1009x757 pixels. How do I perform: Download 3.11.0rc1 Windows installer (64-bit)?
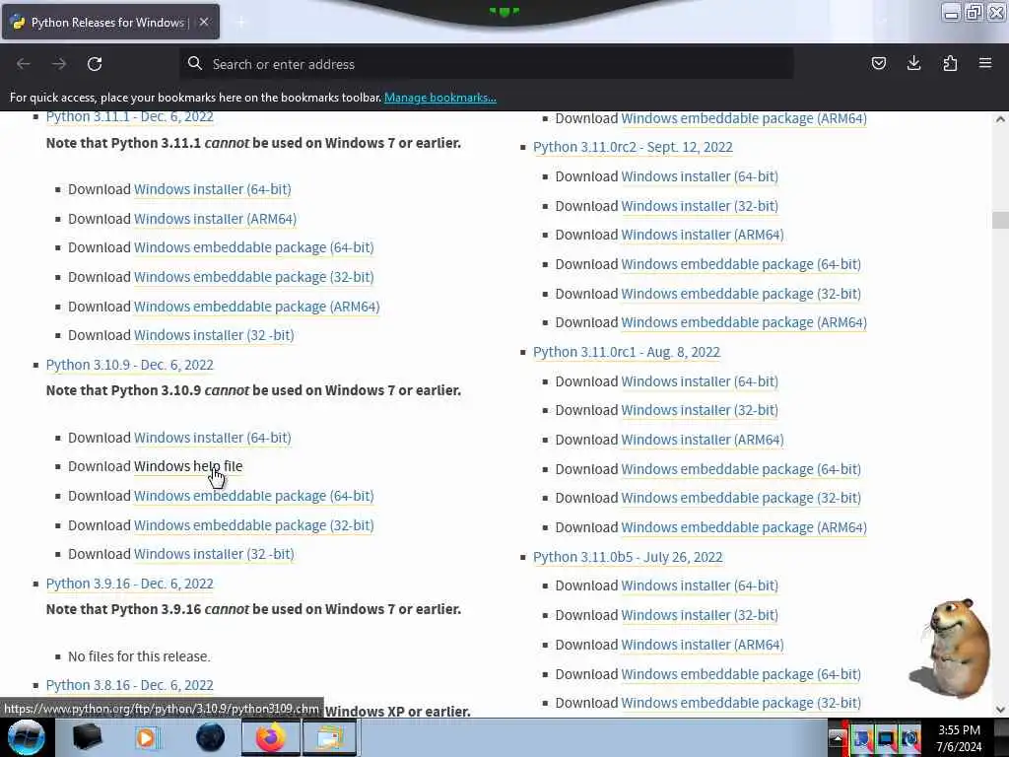coord(700,381)
